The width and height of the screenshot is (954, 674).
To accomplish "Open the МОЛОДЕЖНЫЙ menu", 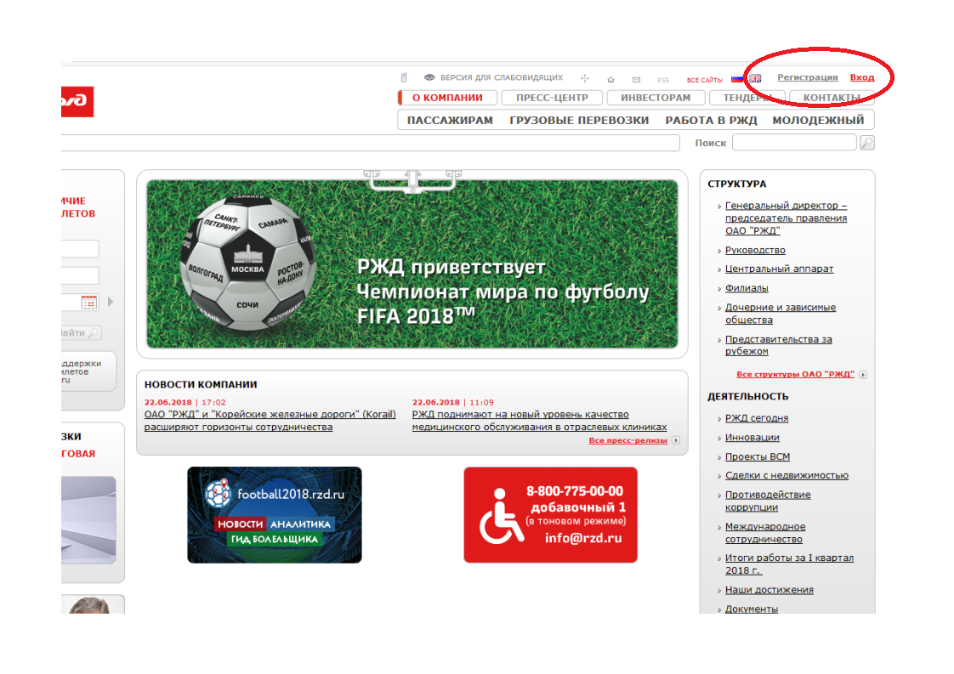I will [818, 121].
